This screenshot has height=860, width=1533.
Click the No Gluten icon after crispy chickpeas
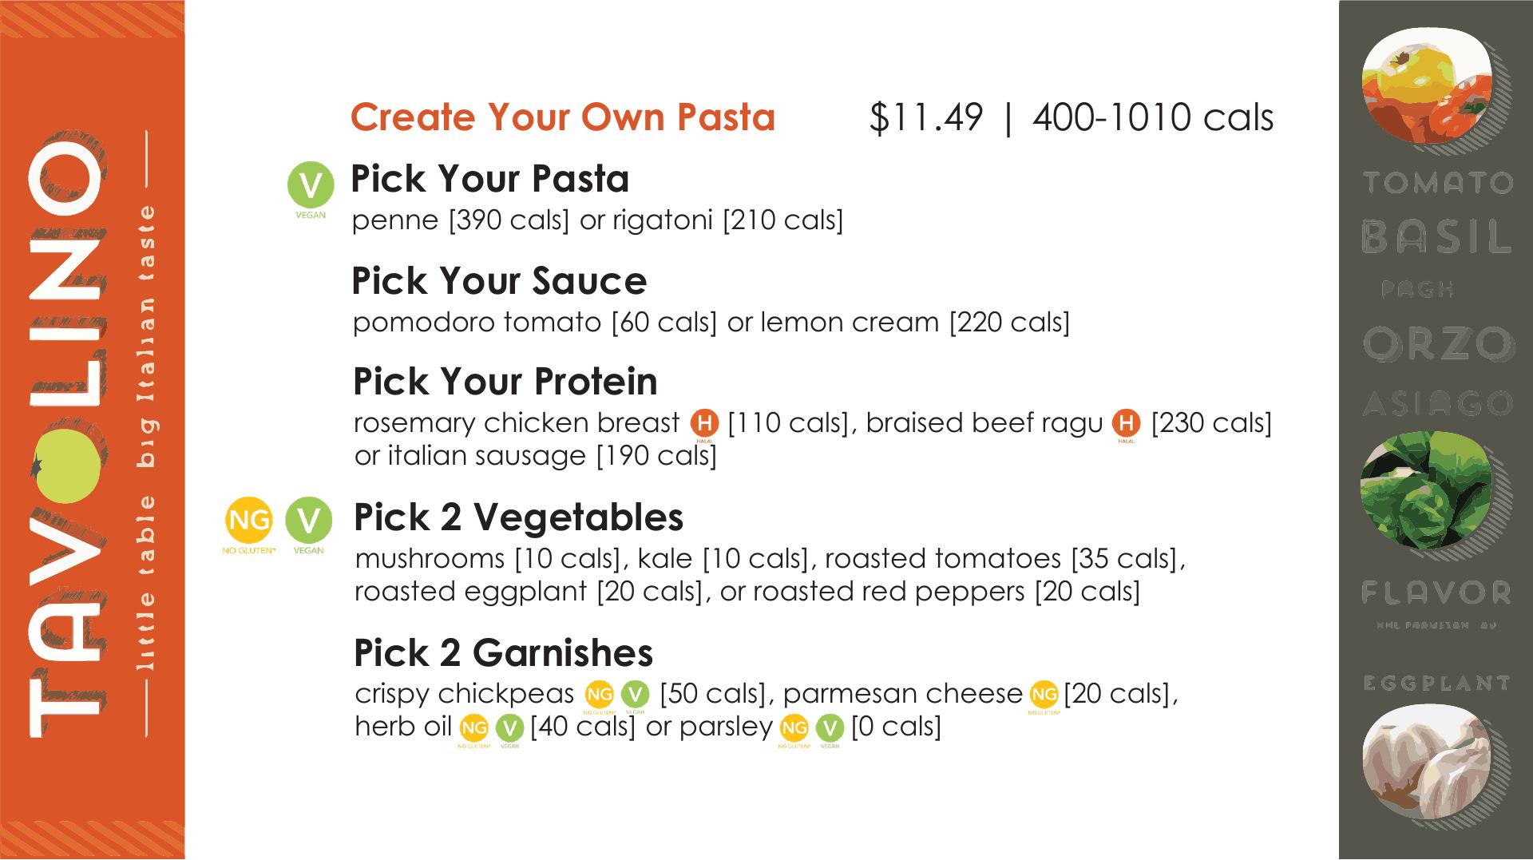point(599,694)
